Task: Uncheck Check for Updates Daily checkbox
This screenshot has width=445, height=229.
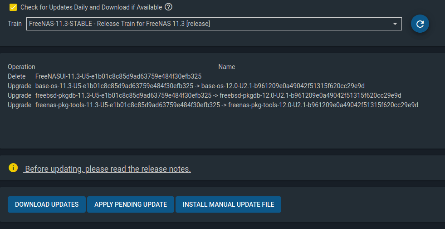Action: pyautogui.click(x=13, y=7)
